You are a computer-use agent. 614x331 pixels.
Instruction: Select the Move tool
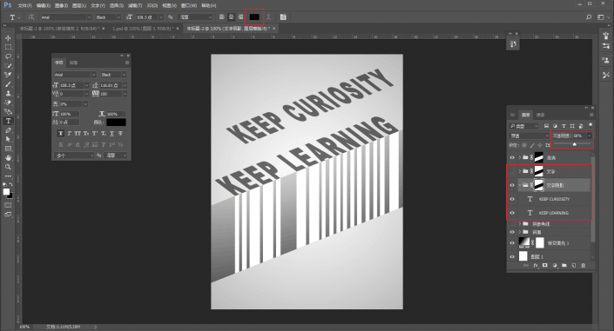8,38
